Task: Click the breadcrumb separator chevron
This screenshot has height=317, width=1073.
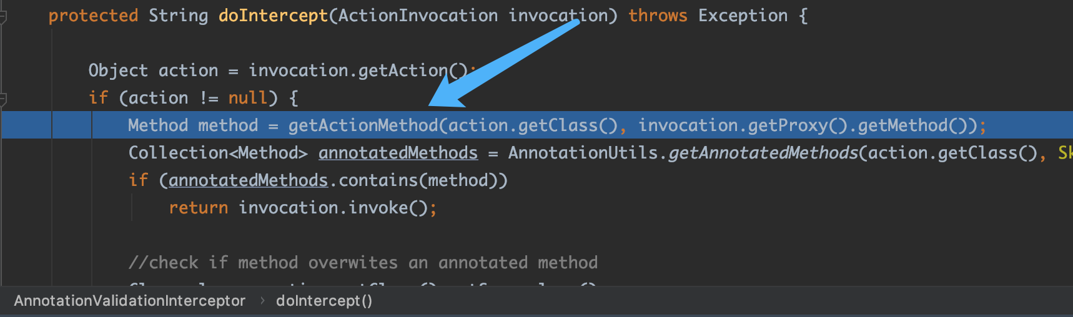Action: point(262,301)
